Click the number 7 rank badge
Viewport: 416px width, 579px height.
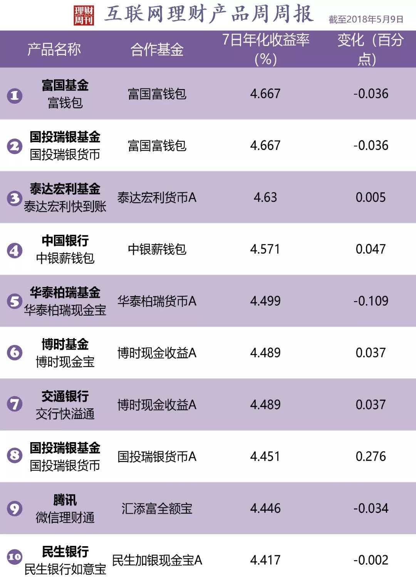tap(15, 404)
